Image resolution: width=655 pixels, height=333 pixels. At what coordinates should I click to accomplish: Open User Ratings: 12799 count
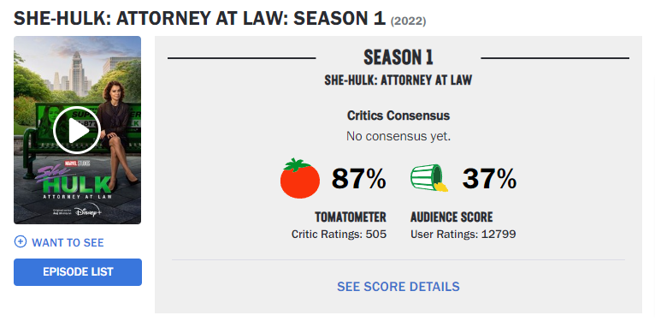[463, 235]
